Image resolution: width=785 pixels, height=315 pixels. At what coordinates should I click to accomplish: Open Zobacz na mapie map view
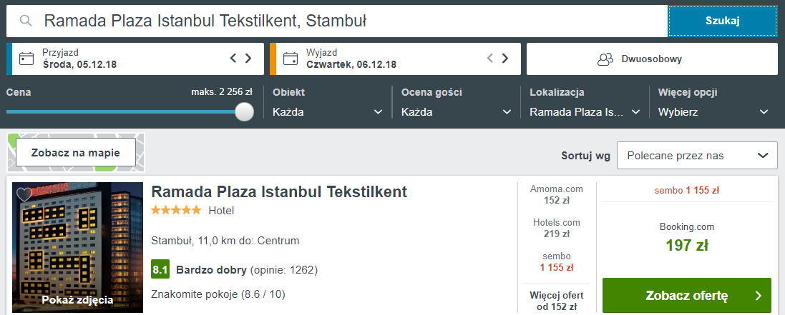[x=74, y=153]
